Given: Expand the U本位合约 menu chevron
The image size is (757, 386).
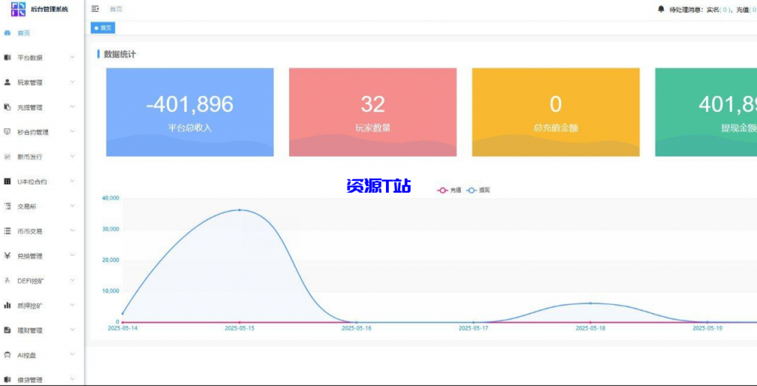Looking at the screenshot, I should click(x=72, y=182).
